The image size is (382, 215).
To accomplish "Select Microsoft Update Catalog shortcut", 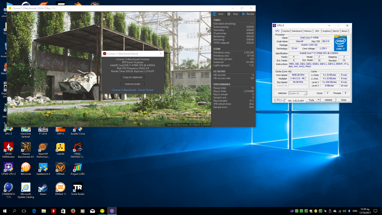I will 26,191.
